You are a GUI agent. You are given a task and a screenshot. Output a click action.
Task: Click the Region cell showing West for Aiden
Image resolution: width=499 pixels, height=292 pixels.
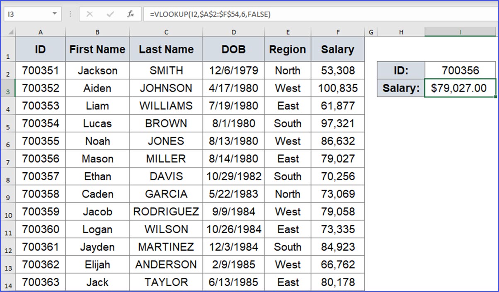point(288,88)
